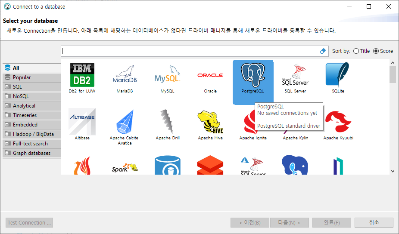This screenshot has width=399, height=234.
Task: Clear the search field with eraser icon
Action: (x=323, y=51)
